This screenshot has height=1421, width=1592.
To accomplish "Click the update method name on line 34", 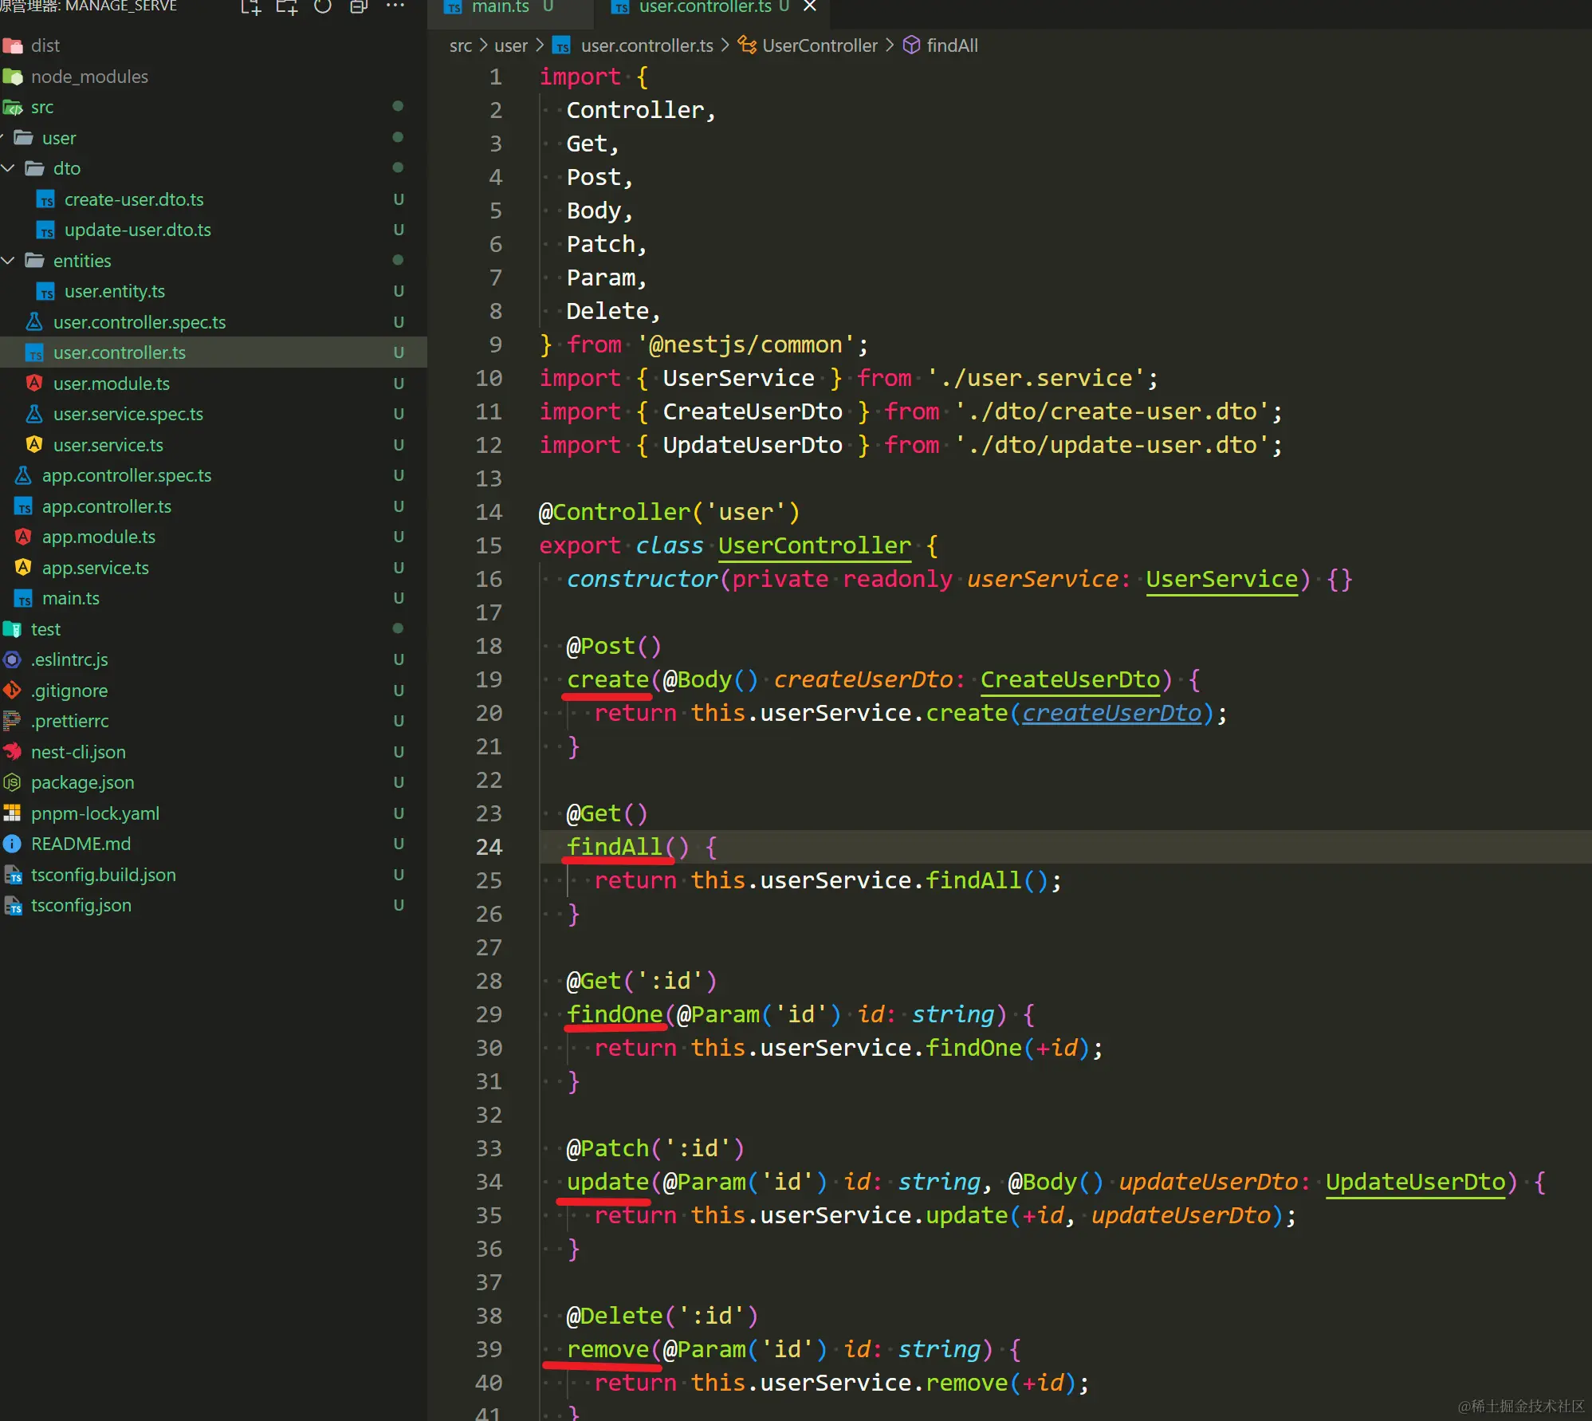I will pos(607,1182).
